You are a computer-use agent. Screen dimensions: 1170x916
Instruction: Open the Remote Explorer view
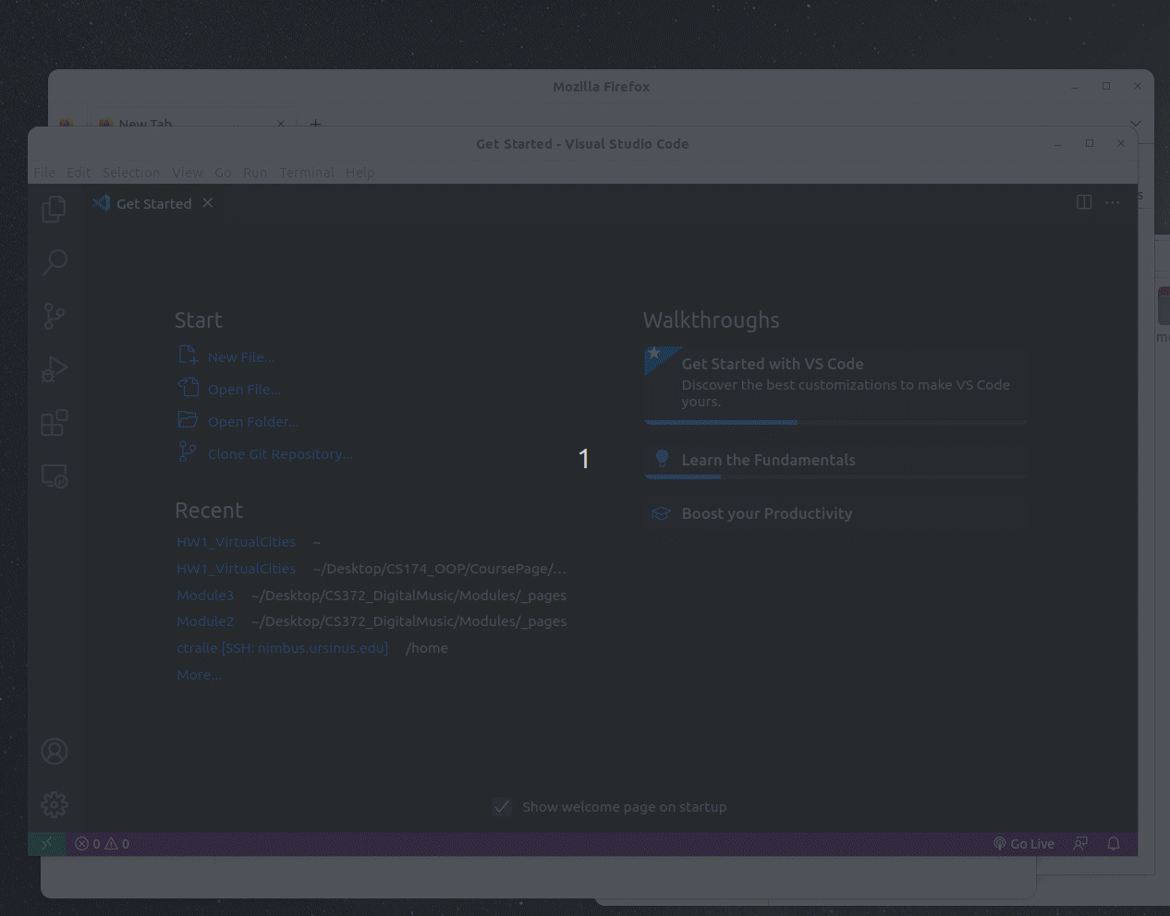pyautogui.click(x=55, y=476)
